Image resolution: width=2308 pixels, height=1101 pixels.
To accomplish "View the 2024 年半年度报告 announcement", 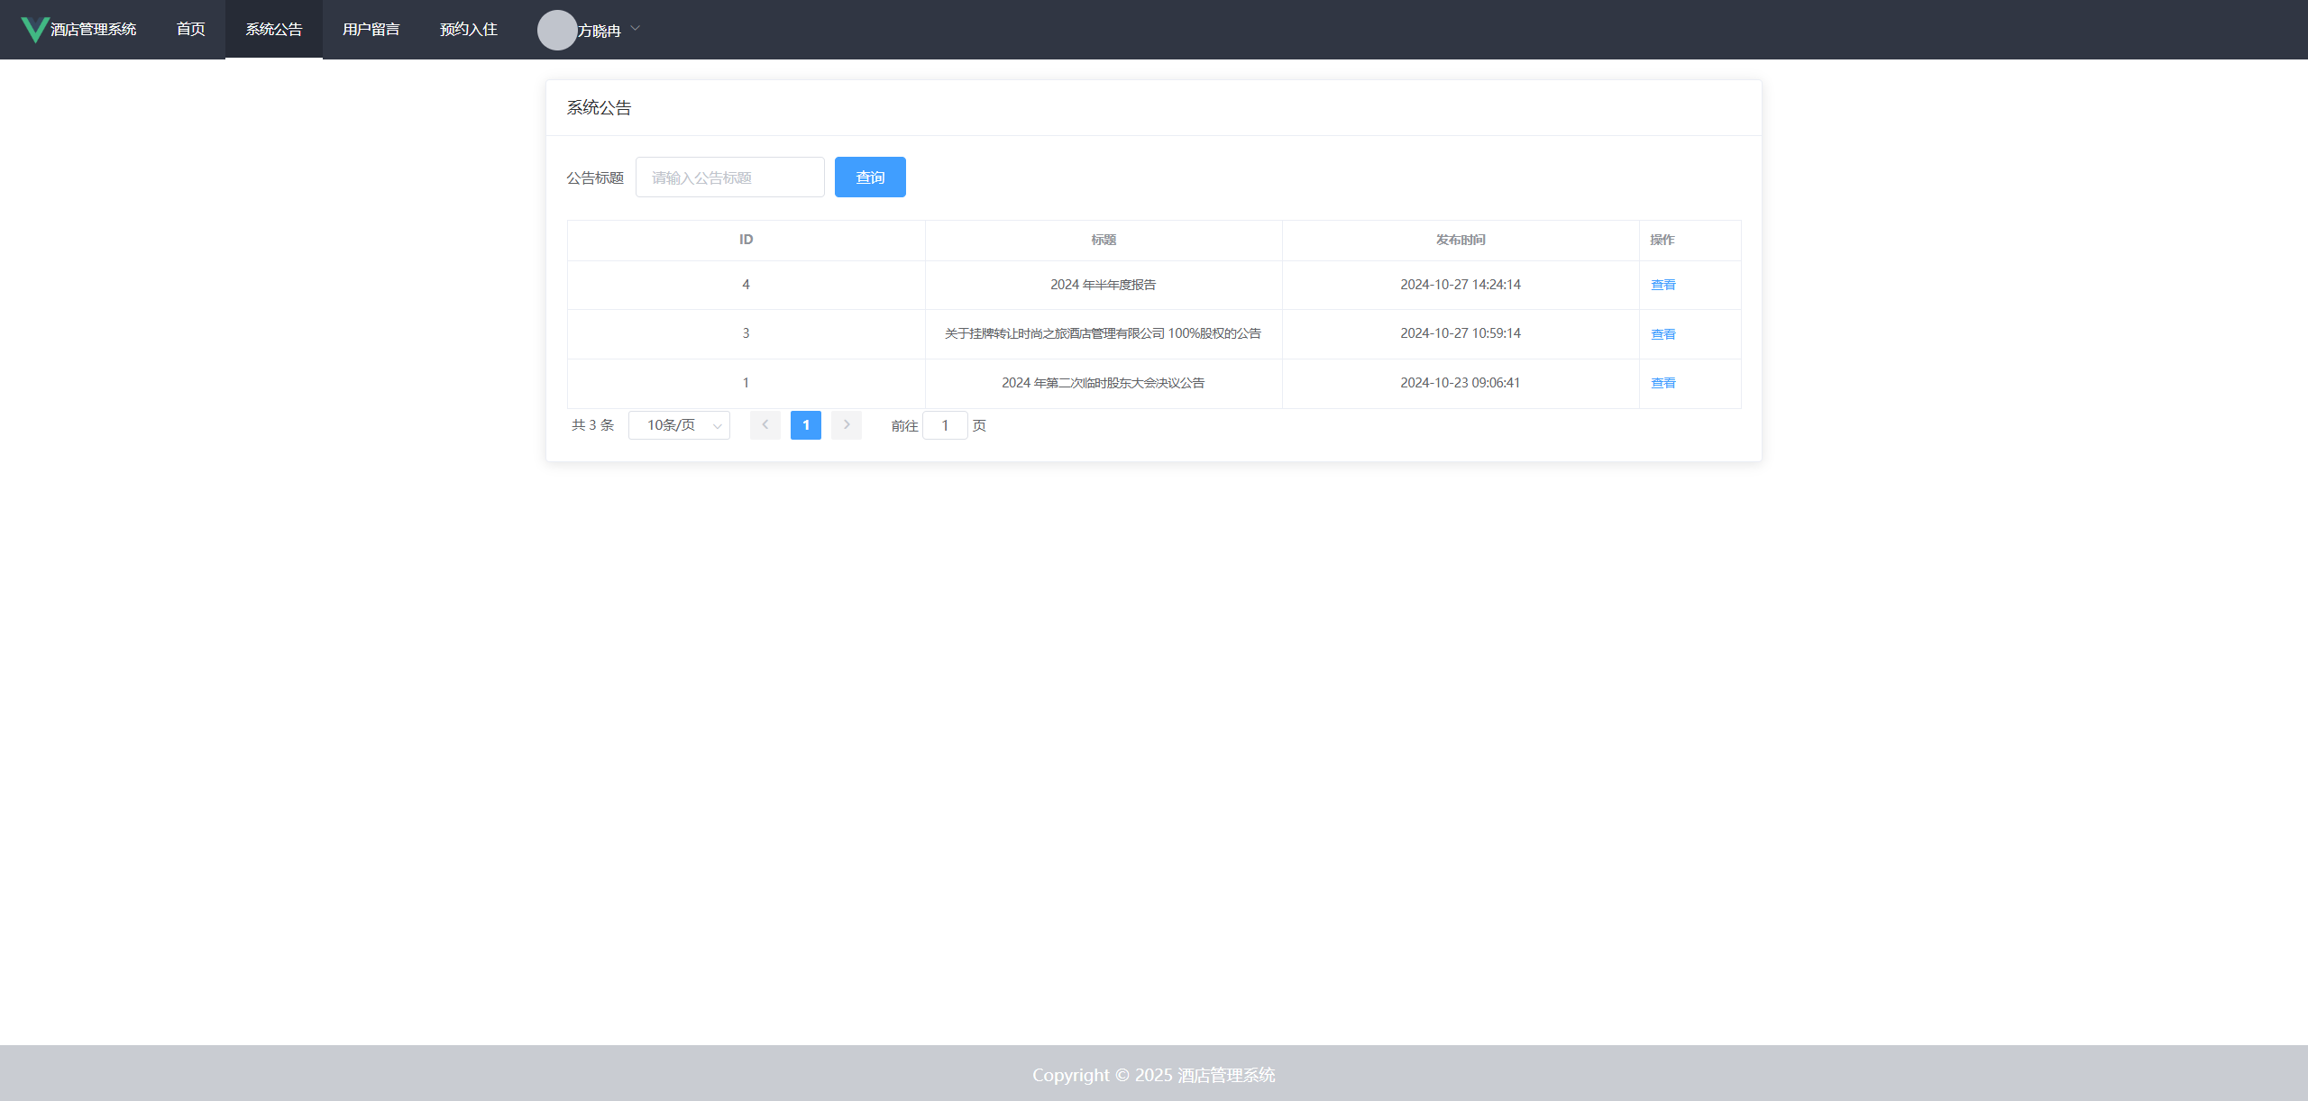I will coord(1662,285).
